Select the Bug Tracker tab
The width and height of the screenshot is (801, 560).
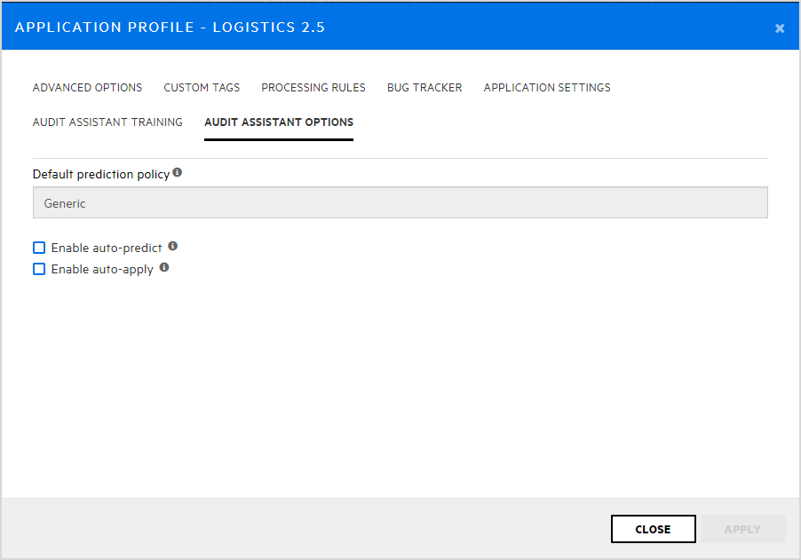pyautogui.click(x=424, y=88)
